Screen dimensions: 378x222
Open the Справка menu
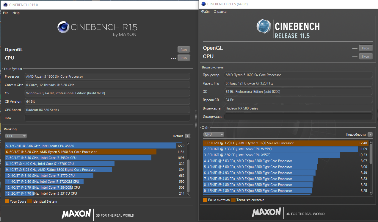[220, 12]
